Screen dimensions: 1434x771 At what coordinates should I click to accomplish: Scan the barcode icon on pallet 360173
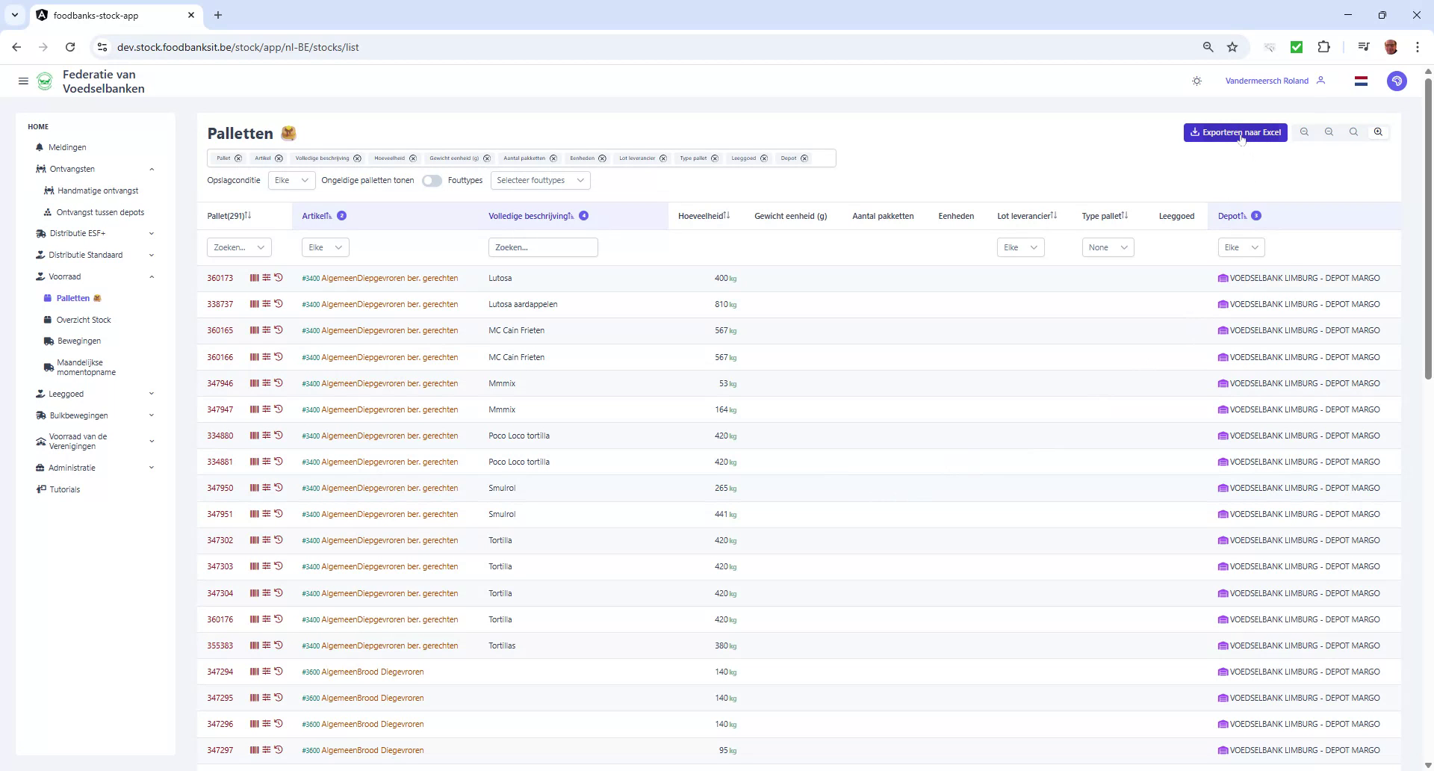click(x=254, y=278)
